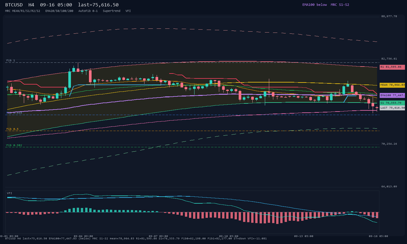Select the 'EMA20/50/100/200' legend entry
This screenshot has width=407, height=244.
click(59, 11)
